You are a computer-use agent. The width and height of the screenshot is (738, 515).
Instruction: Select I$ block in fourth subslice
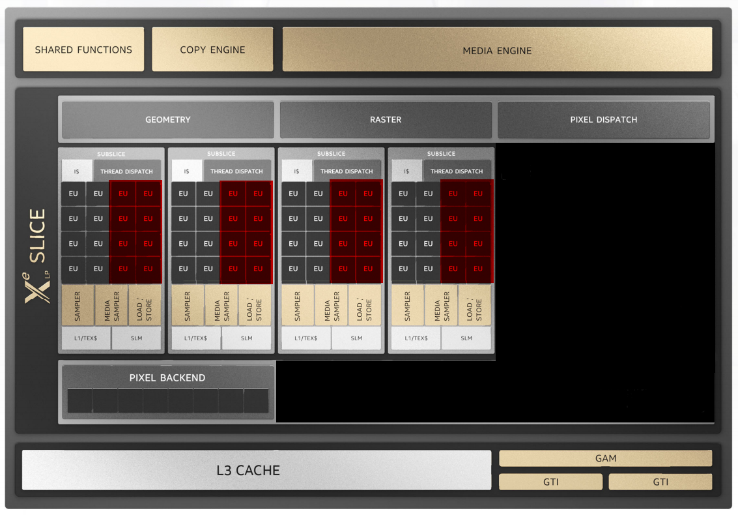(406, 171)
